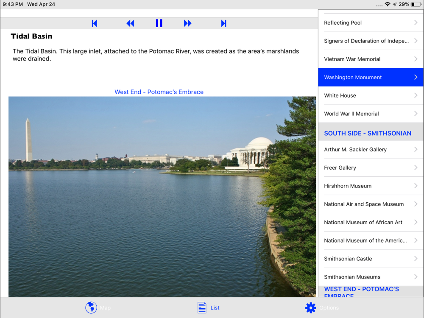Select the Map tab label
The image size is (424, 318).
point(105,308)
